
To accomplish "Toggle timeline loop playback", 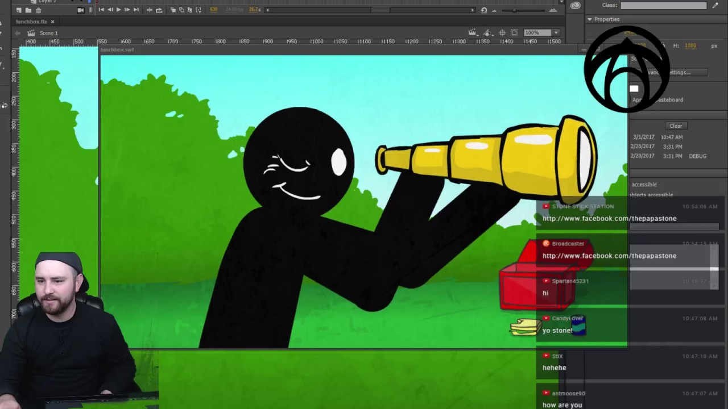I will pos(159,10).
